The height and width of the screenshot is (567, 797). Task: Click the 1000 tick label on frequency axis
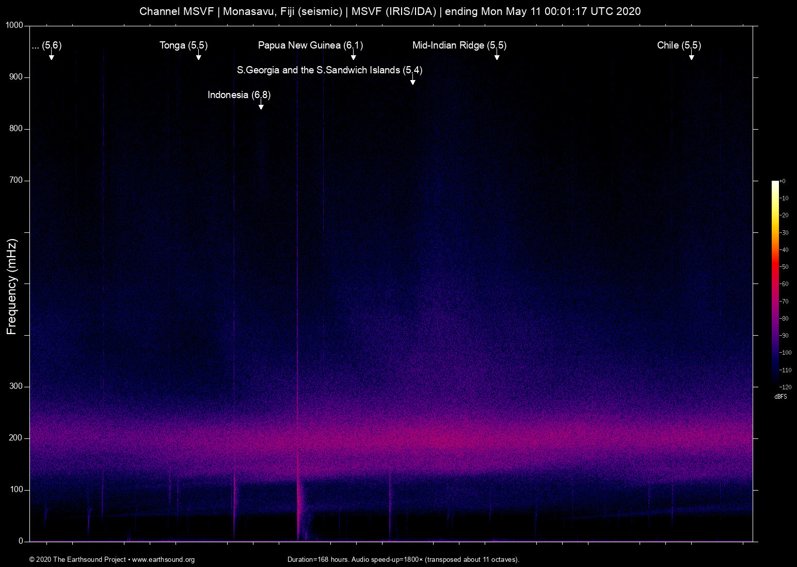click(14, 26)
